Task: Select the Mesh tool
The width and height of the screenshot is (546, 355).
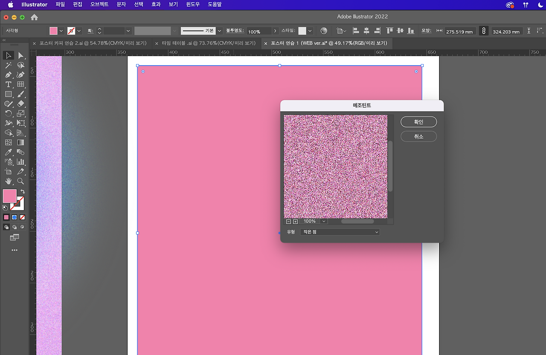Action: point(8,142)
